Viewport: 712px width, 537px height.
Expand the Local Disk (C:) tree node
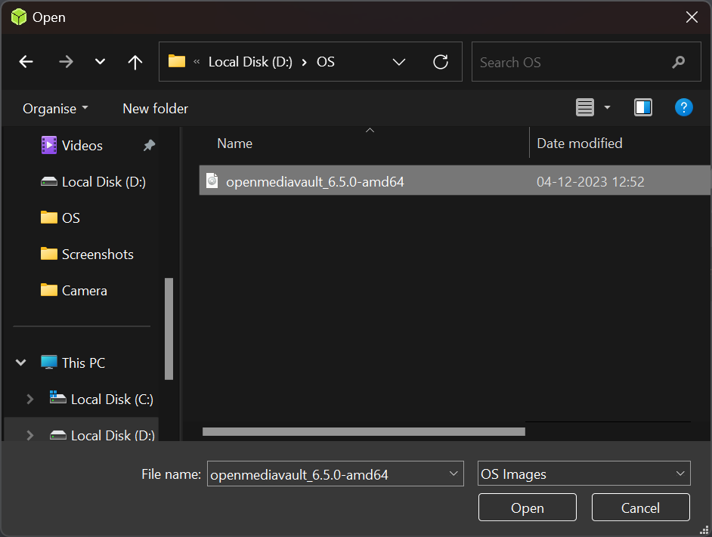pos(29,400)
